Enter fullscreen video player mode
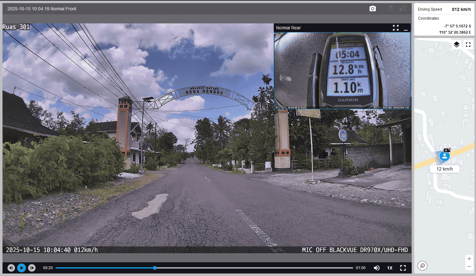476x276 pixels. coord(403,268)
